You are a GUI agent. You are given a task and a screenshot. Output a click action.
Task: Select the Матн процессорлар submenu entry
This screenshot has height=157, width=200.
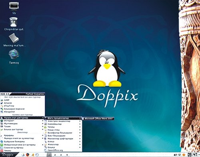coord(63,118)
